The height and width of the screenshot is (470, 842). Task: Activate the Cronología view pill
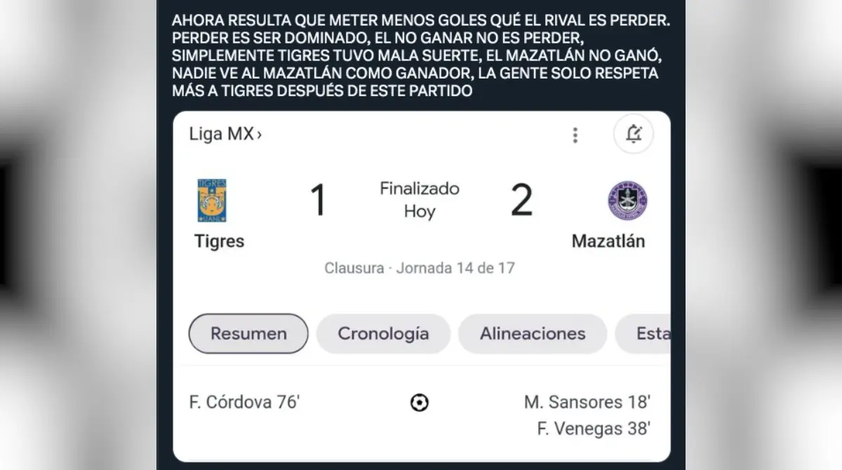[x=383, y=333]
